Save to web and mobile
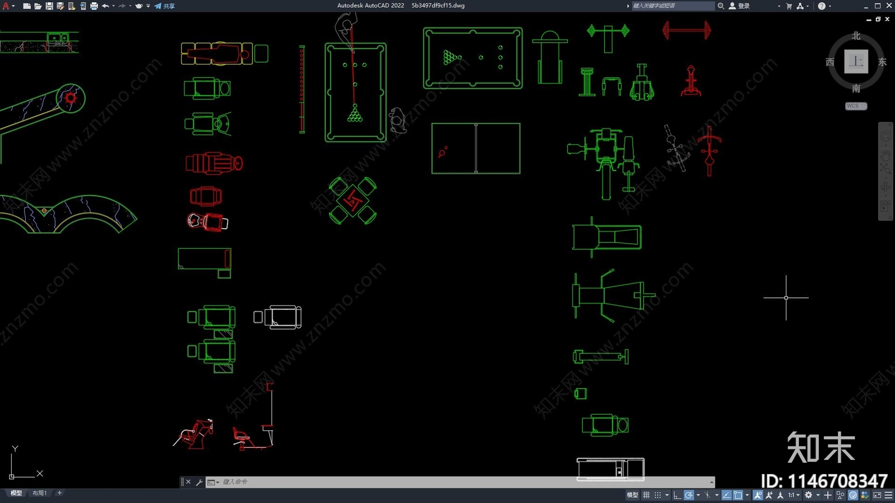This screenshot has height=503, width=895. coord(83,6)
